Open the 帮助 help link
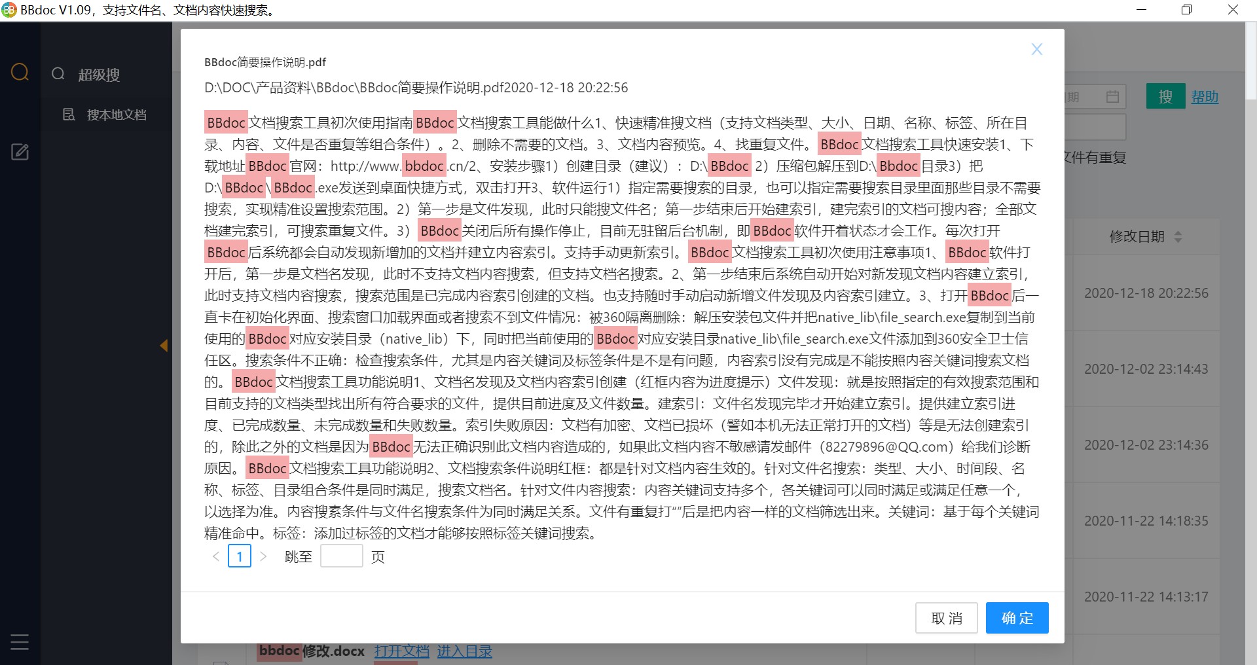The width and height of the screenshot is (1257, 665). [1205, 97]
